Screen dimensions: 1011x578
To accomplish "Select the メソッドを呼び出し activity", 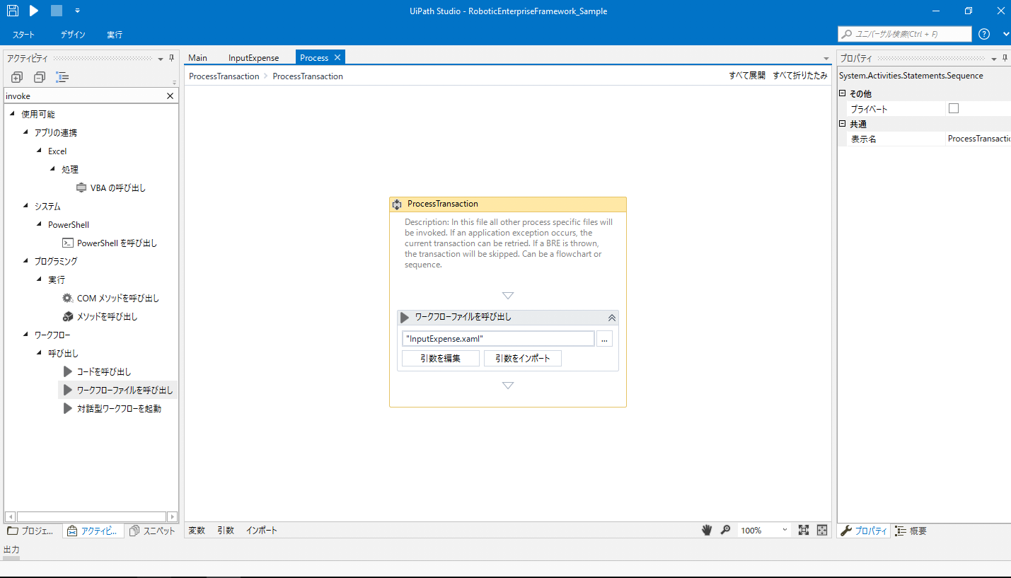I will pyautogui.click(x=100, y=317).
